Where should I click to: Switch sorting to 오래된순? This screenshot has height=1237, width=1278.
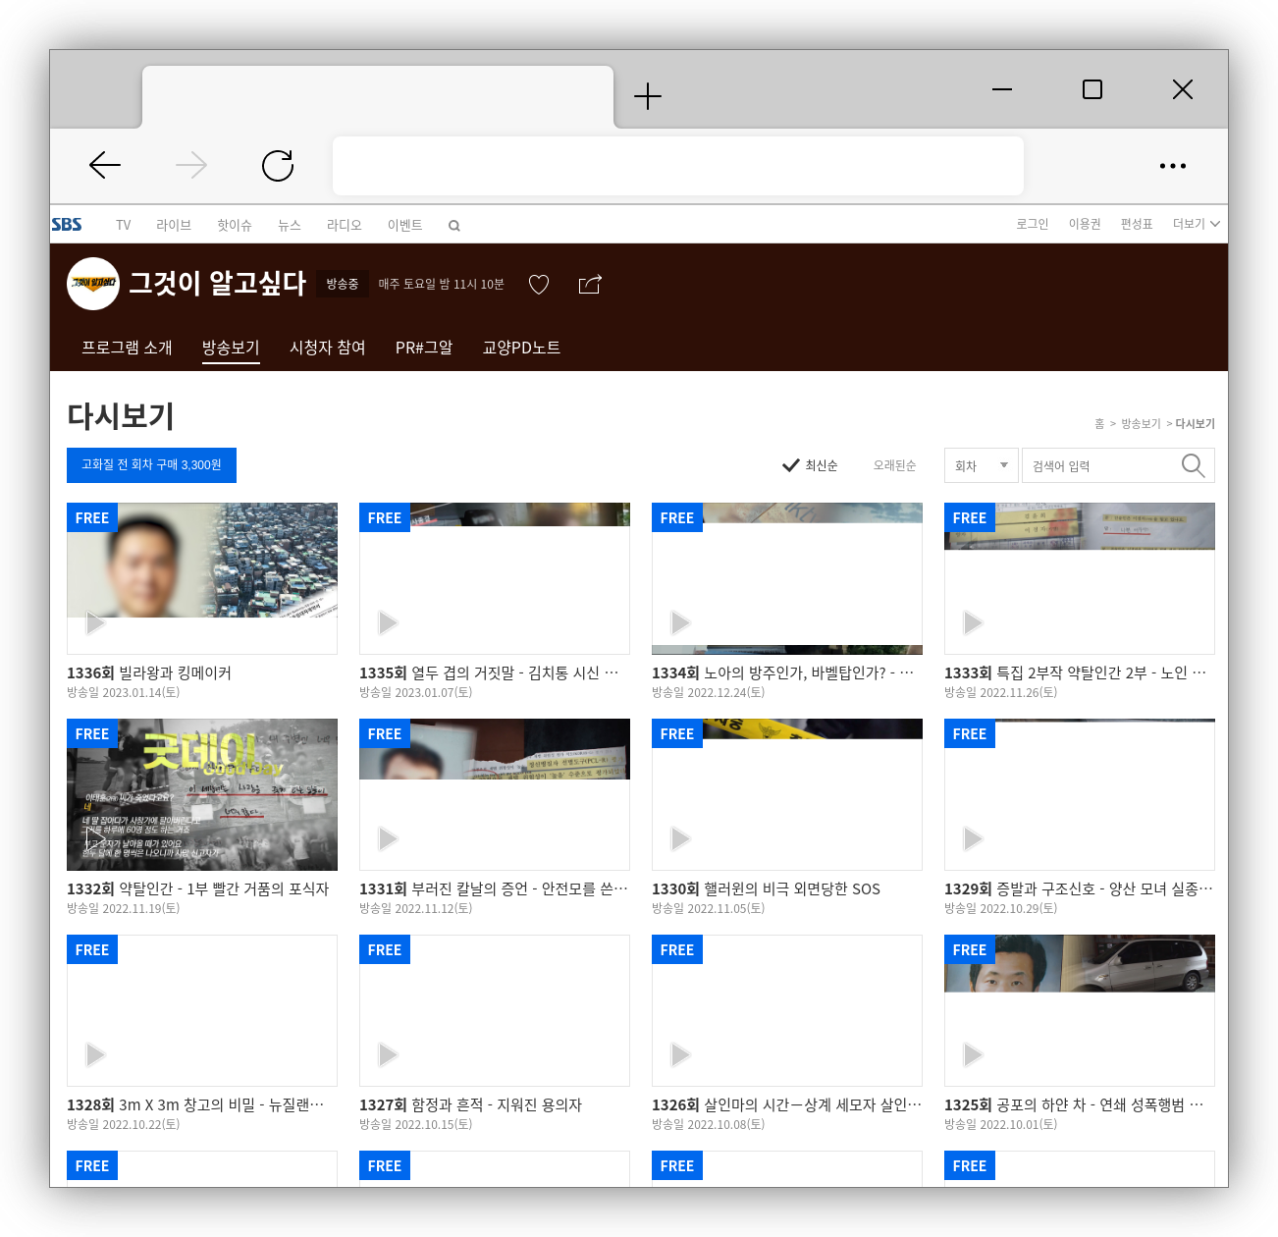[x=893, y=465]
